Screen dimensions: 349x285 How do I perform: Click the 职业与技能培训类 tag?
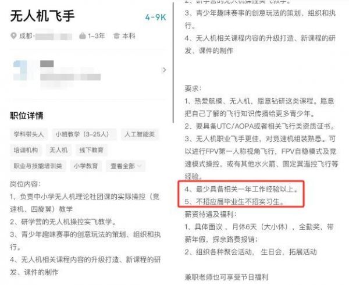tap(38, 166)
